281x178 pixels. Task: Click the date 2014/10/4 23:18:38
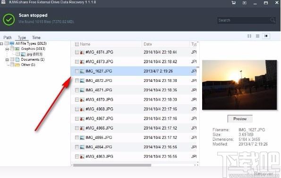(x=160, y=81)
